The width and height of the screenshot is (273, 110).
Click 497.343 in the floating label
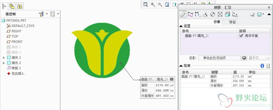click(162, 96)
